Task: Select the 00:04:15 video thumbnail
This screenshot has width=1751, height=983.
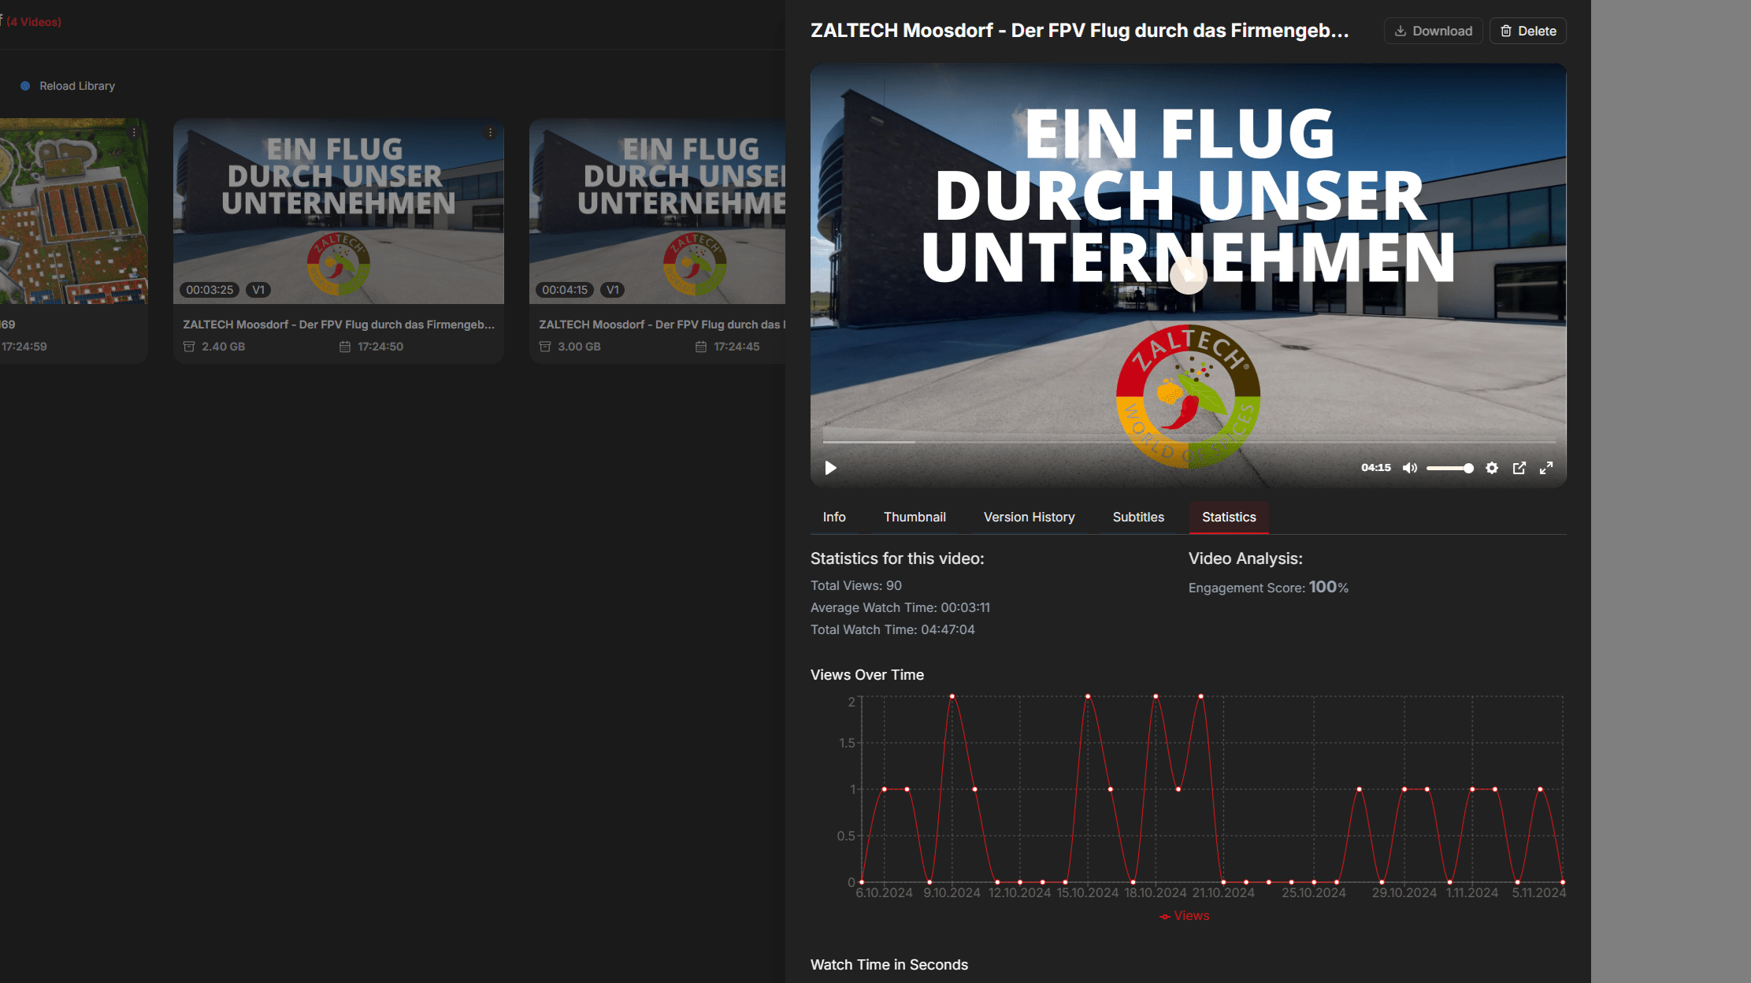Action: (x=657, y=211)
